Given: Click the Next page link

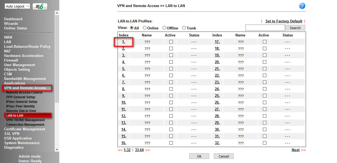Looking at the screenshot, I should tap(295, 150).
